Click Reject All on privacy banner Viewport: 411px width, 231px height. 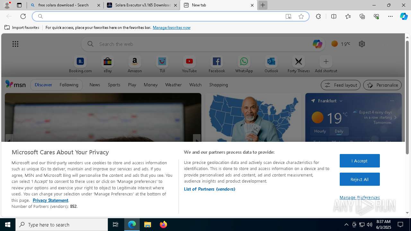(360, 179)
